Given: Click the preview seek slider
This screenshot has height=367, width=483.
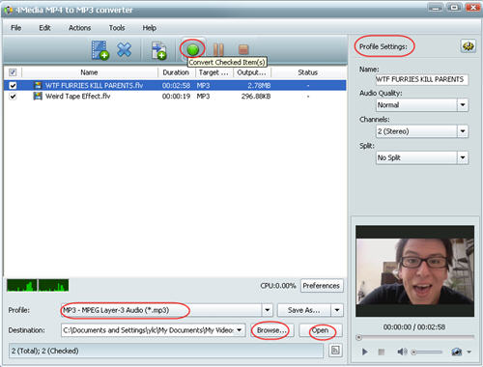Looking at the screenshot, I should pos(415,337).
